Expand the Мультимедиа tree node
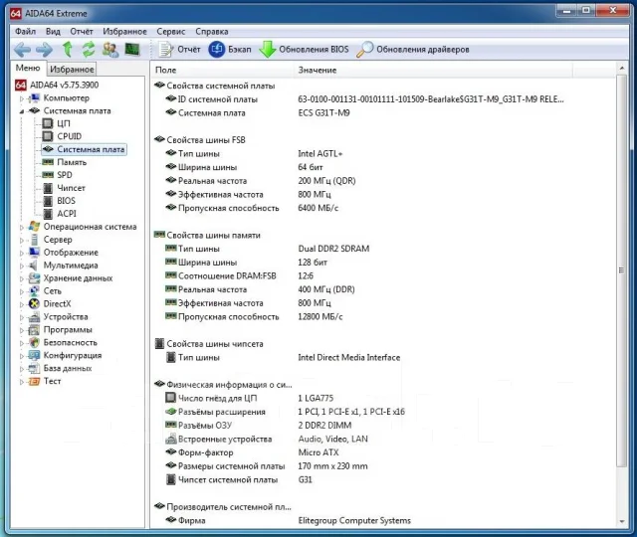The width and height of the screenshot is (637, 537). [x=22, y=266]
